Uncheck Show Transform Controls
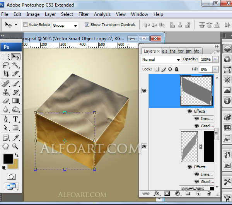This screenshot has width=232, height=205. click(x=87, y=25)
